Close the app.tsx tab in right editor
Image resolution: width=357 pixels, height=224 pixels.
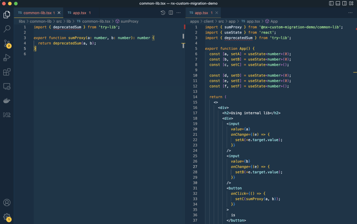[217, 13]
